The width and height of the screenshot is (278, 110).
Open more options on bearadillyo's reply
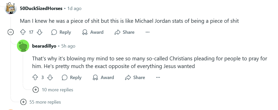coord(158,78)
